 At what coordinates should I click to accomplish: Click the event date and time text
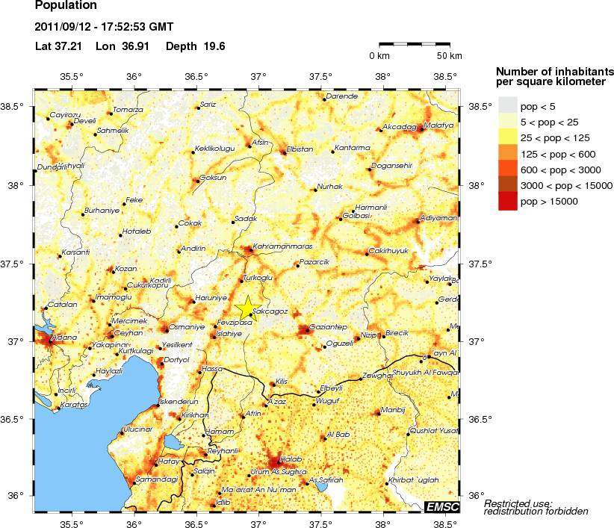[104, 27]
